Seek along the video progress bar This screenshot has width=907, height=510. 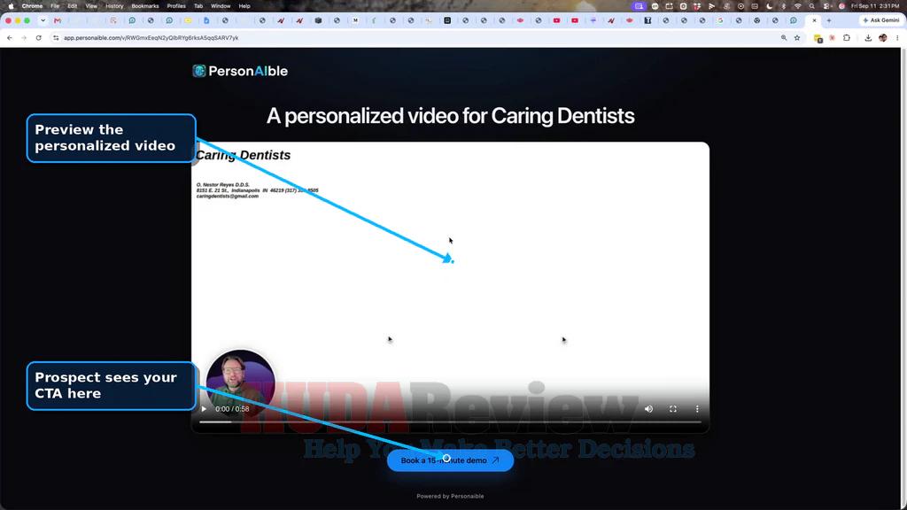coord(450,422)
